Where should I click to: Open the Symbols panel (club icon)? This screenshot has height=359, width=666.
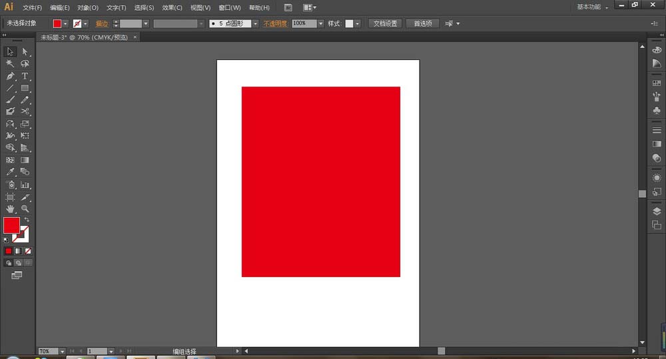click(x=657, y=111)
